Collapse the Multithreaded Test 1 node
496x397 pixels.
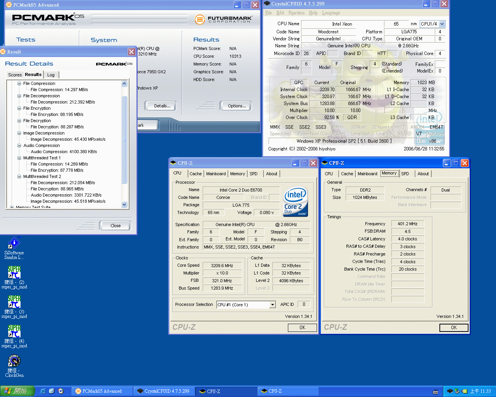click(x=19, y=158)
